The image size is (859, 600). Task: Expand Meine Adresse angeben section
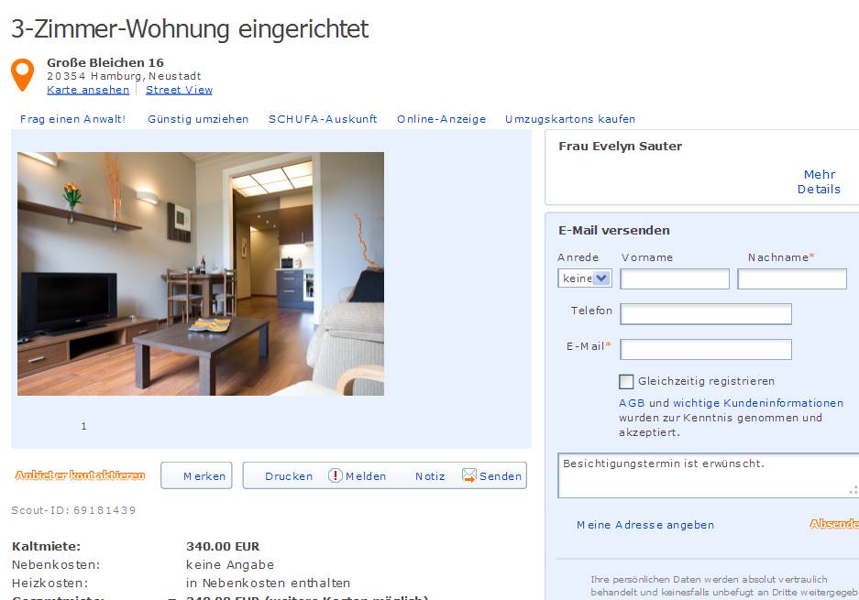[645, 525]
